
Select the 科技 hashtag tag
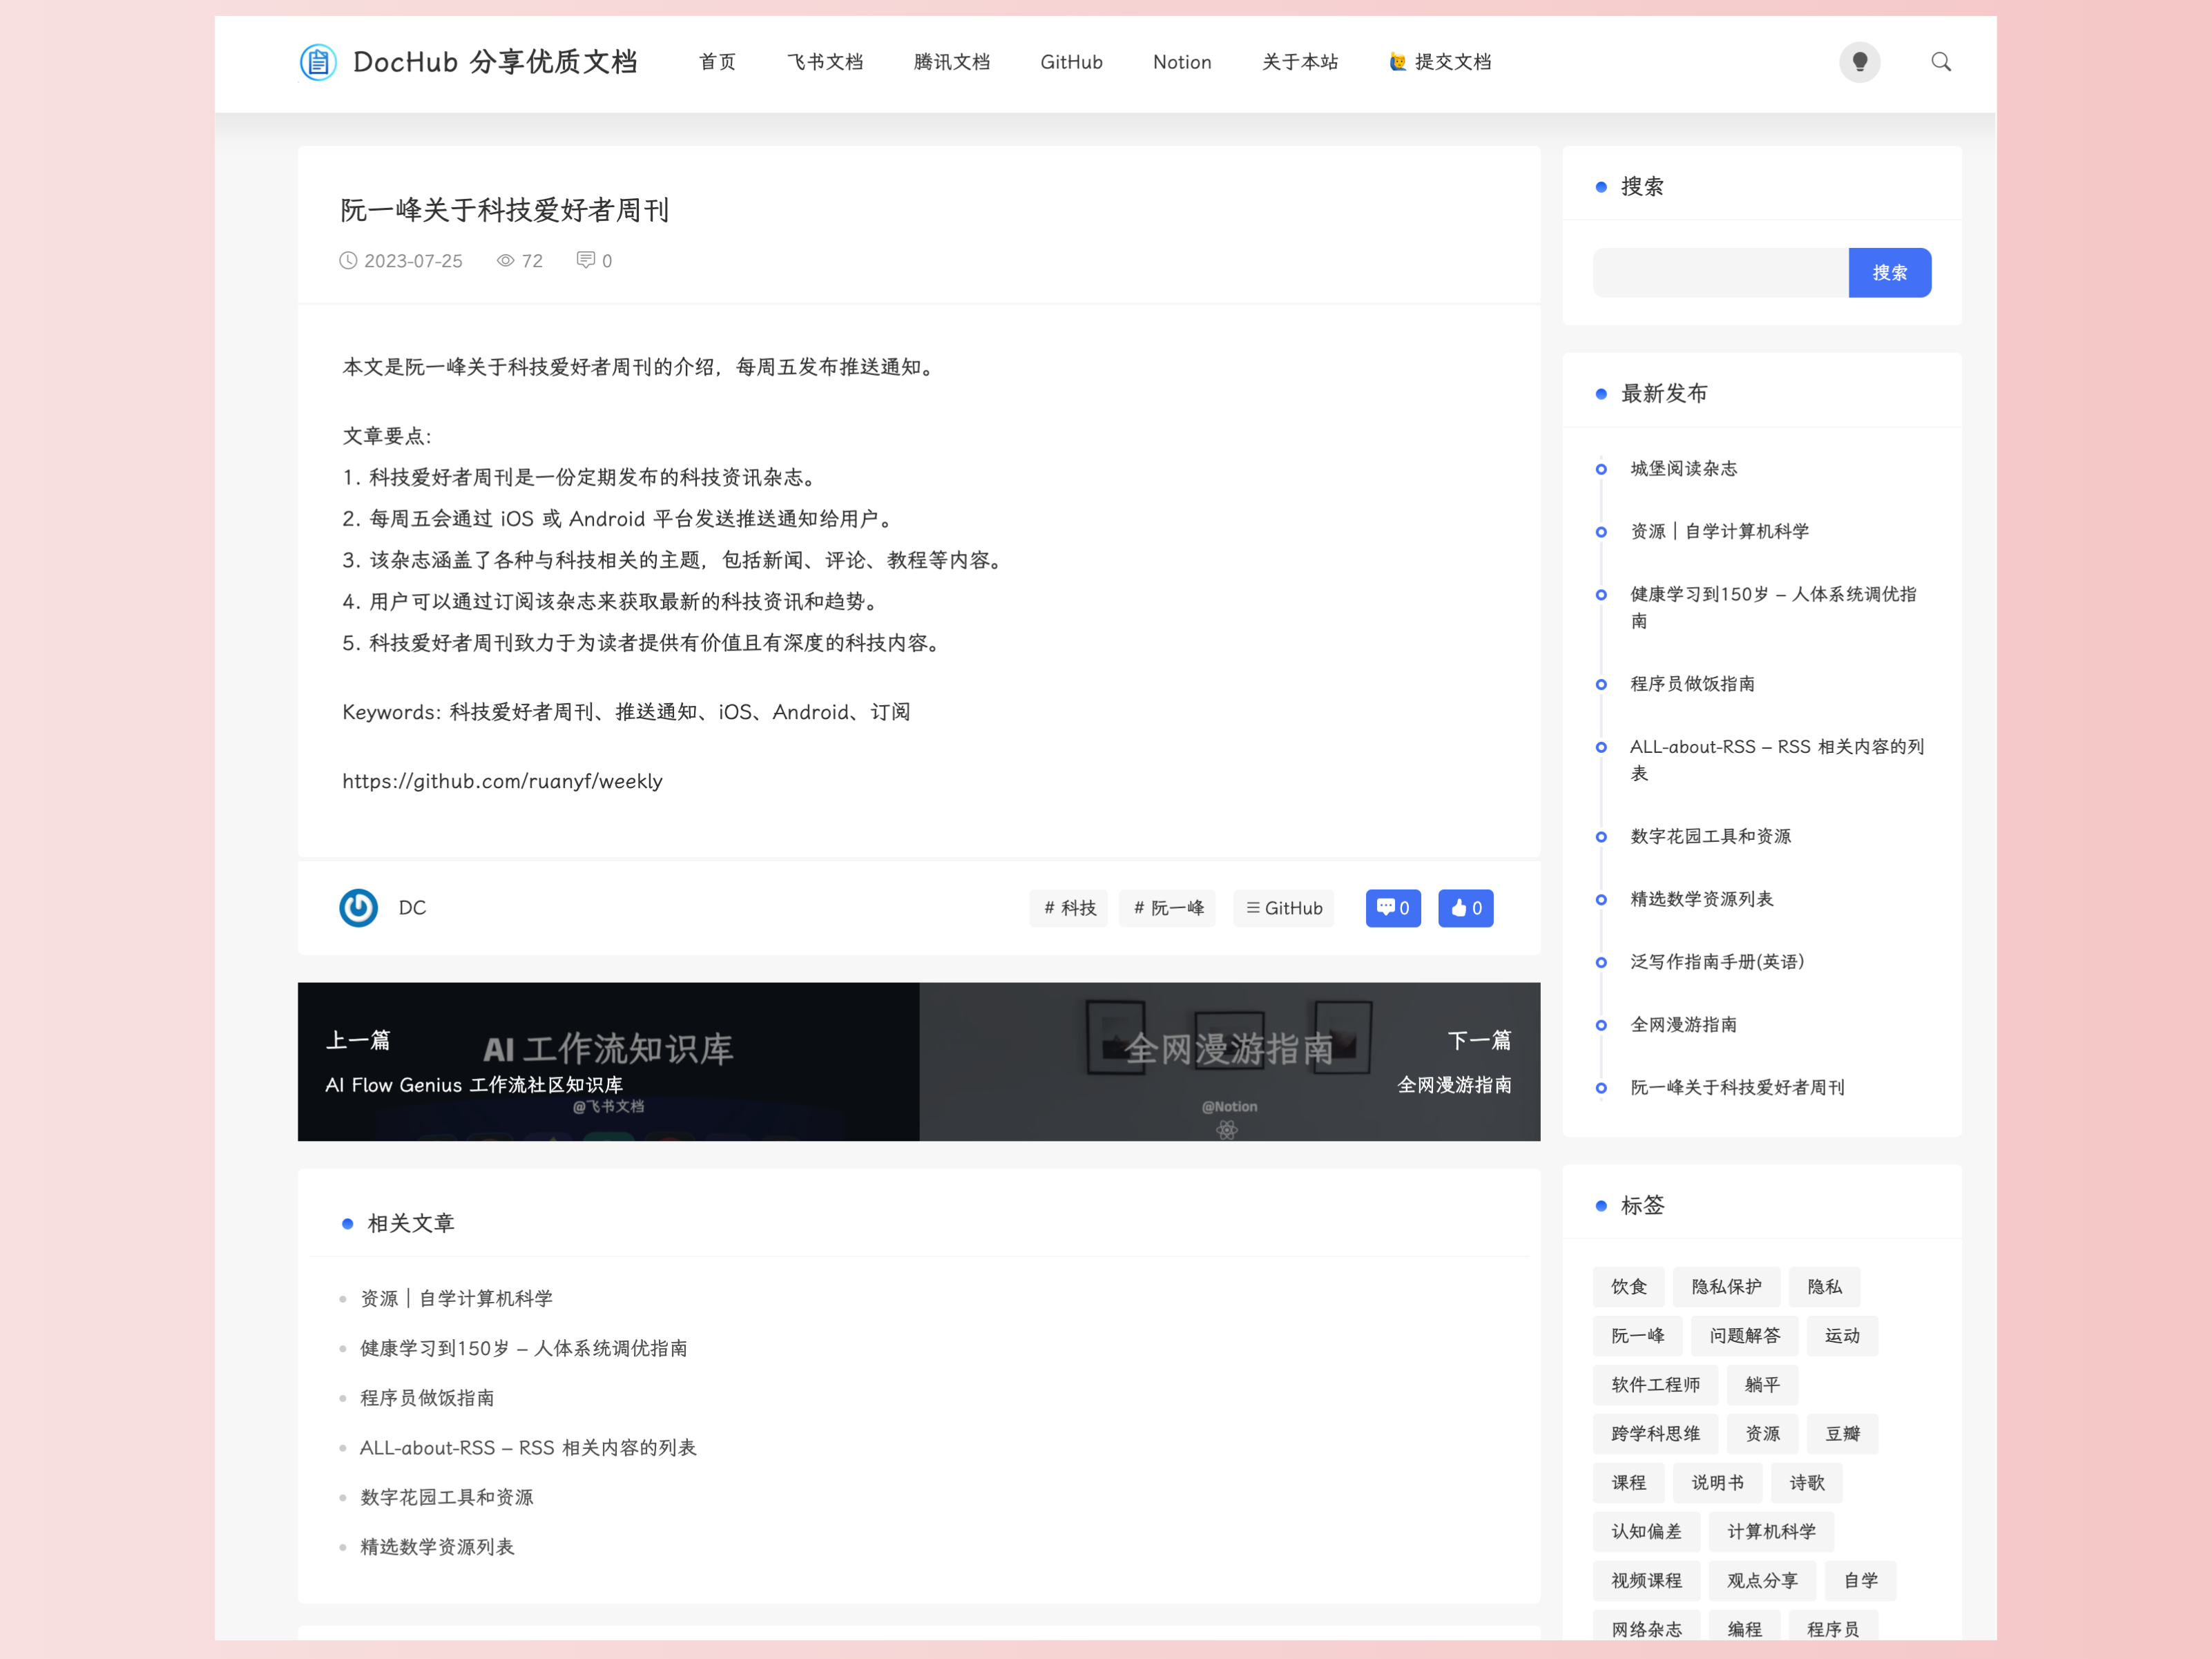(1068, 908)
